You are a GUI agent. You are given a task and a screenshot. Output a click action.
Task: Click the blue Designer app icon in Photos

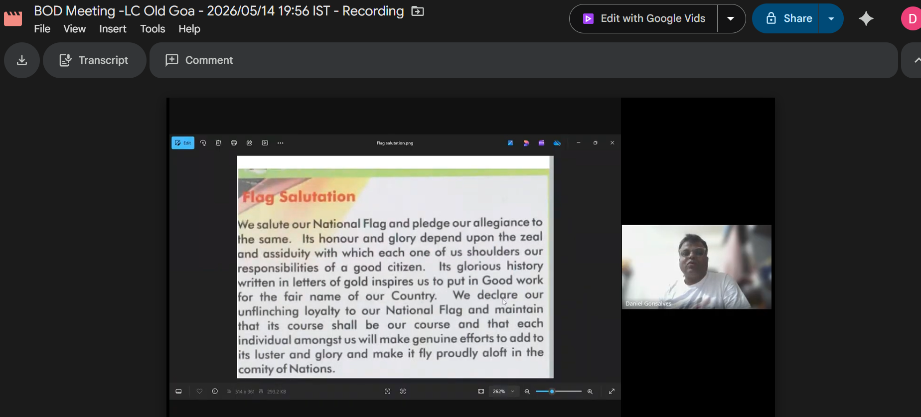[510, 143]
